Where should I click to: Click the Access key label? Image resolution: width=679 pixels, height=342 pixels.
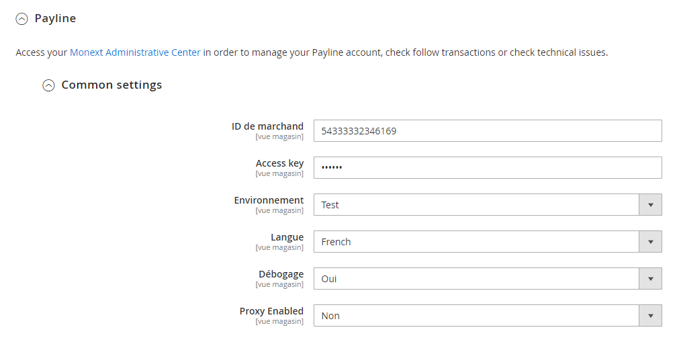[x=279, y=163]
